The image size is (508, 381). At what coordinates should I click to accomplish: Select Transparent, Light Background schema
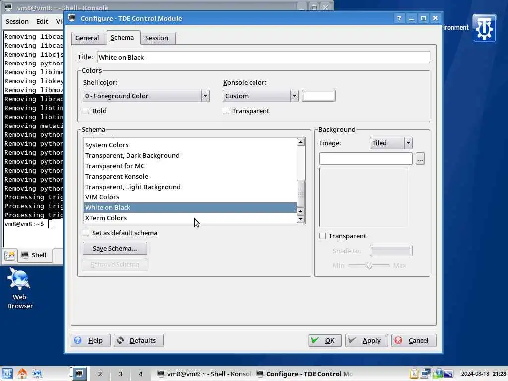190,187
